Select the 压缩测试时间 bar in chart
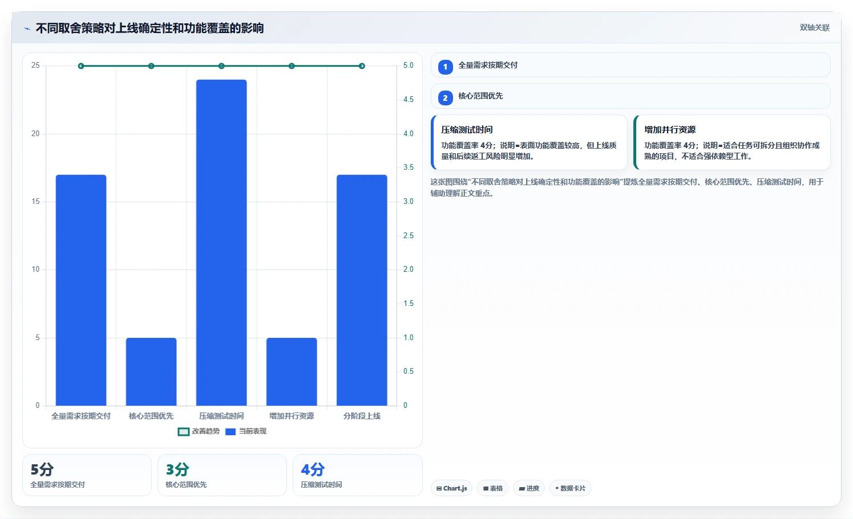The image size is (853, 519). [221, 243]
